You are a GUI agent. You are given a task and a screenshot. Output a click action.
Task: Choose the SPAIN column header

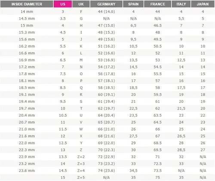133,4
